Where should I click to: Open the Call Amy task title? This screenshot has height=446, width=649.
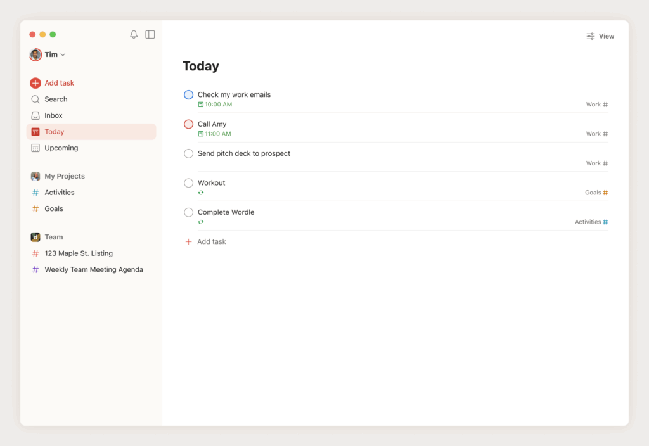[x=212, y=124]
